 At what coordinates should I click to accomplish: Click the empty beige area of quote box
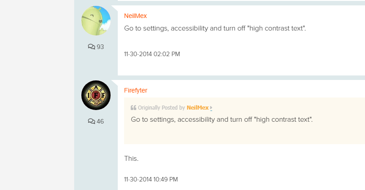pos(245,134)
